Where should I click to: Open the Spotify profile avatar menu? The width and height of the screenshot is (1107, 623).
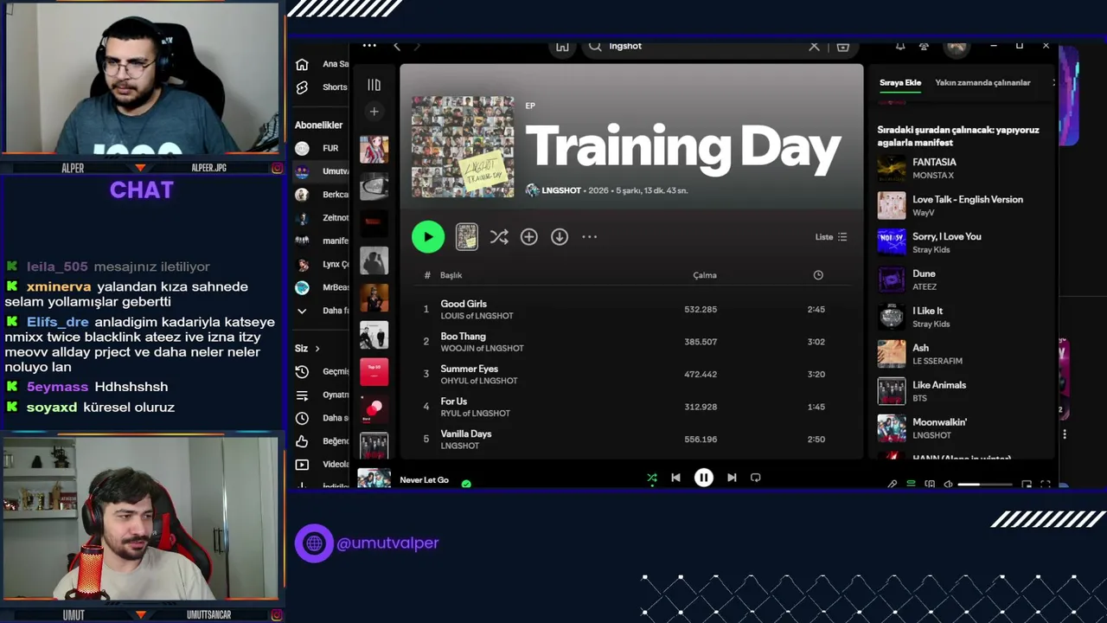click(x=956, y=47)
